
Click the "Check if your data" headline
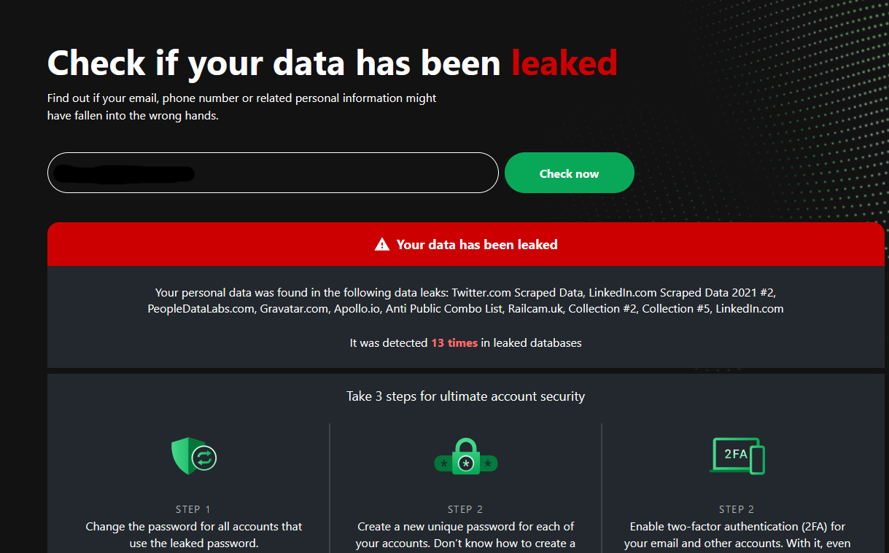[x=273, y=63]
